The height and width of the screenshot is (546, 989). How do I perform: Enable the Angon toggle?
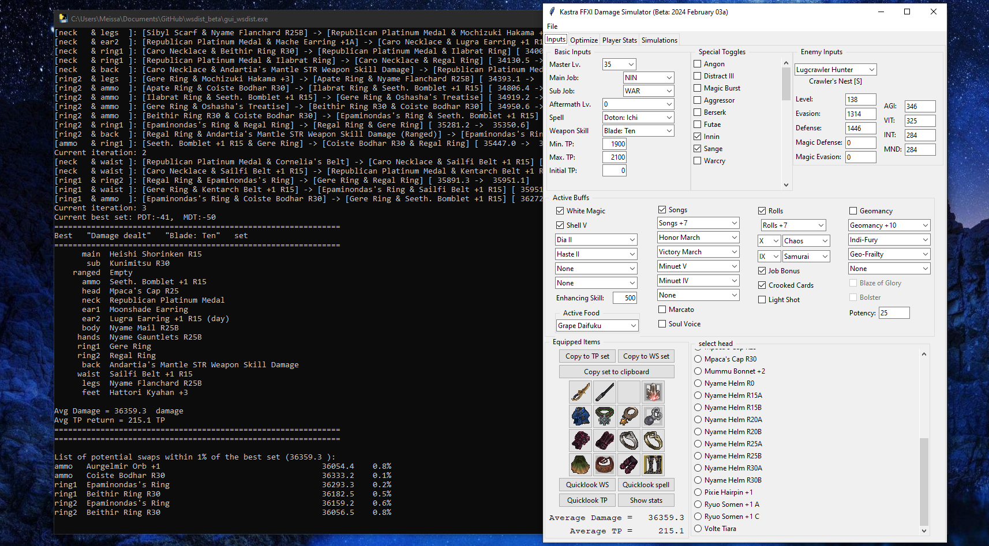[x=698, y=64]
